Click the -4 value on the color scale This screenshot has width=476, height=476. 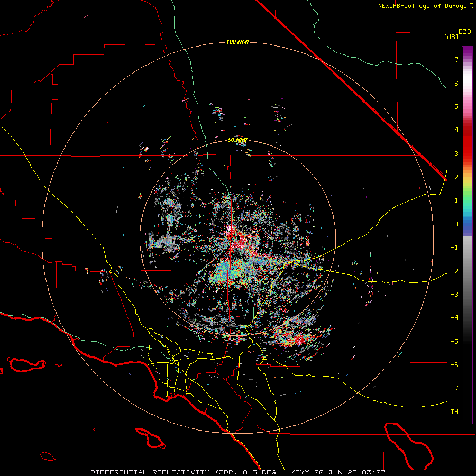click(x=454, y=317)
